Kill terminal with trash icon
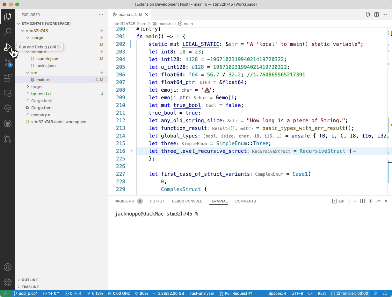The image size is (392, 297). [370, 201]
